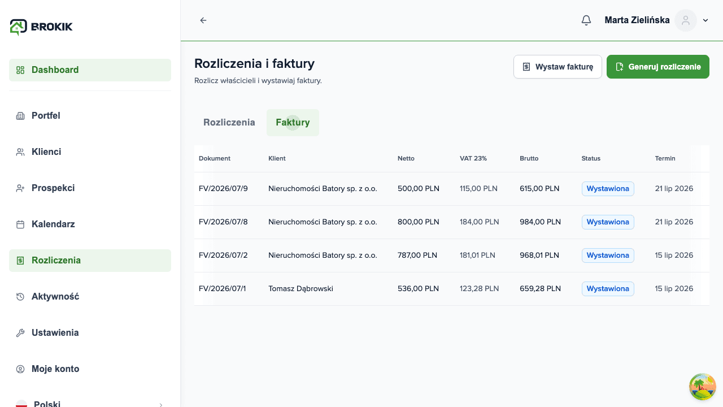Click the Dashboard grid icon

pyautogui.click(x=20, y=70)
